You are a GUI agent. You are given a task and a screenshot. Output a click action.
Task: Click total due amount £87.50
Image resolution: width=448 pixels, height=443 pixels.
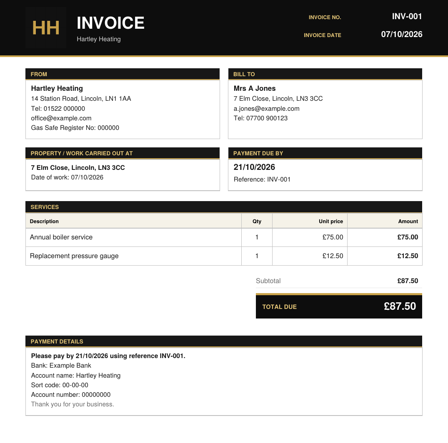click(400, 306)
